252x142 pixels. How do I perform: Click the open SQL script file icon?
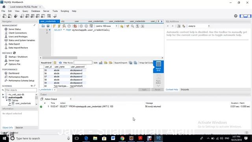tap(9, 16)
